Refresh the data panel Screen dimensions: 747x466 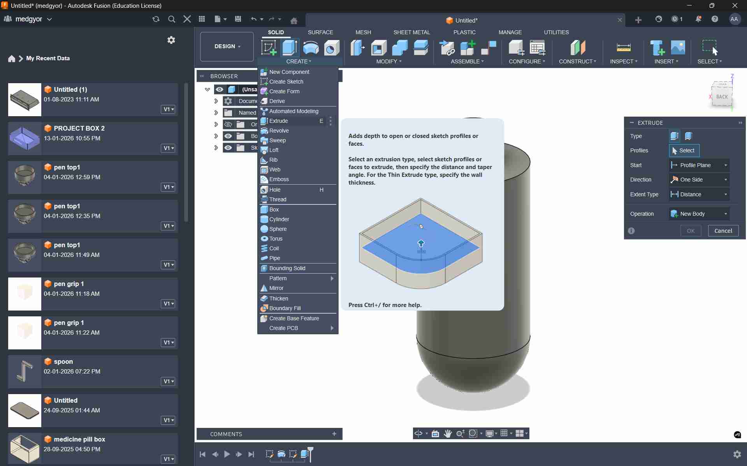click(156, 19)
